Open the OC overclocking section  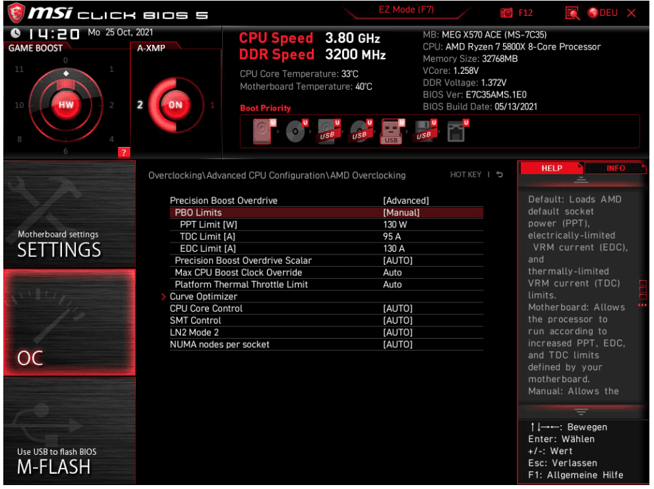tap(69, 322)
